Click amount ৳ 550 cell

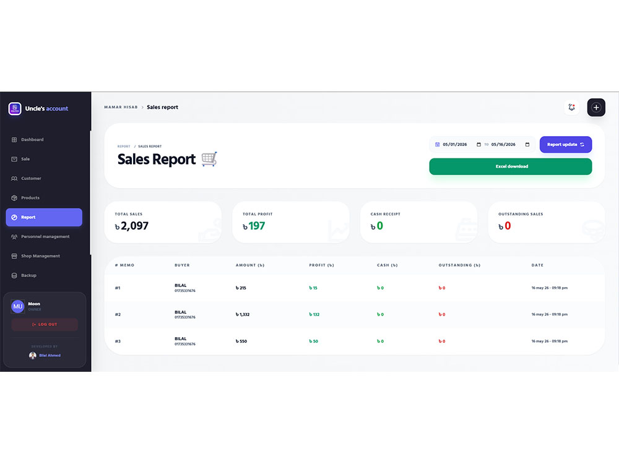tap(241, 342)
